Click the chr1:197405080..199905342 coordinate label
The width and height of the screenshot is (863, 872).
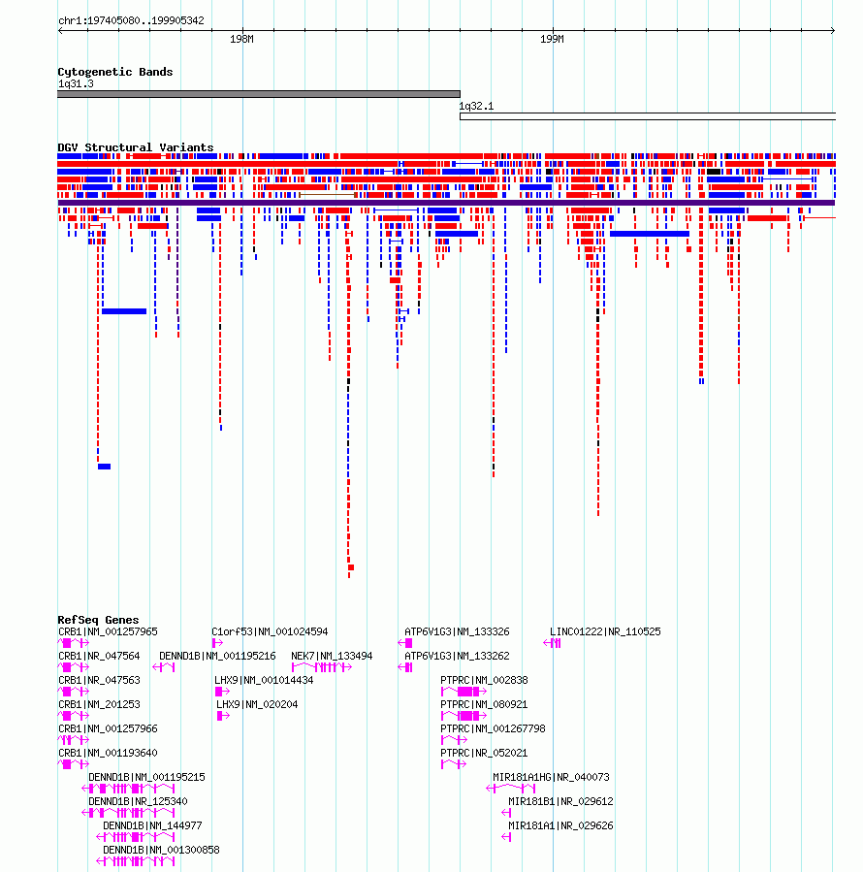pos(131,20)
